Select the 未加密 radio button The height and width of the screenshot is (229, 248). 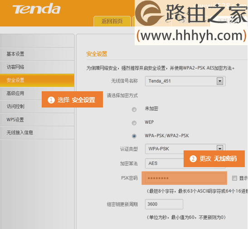click(134, 109)
